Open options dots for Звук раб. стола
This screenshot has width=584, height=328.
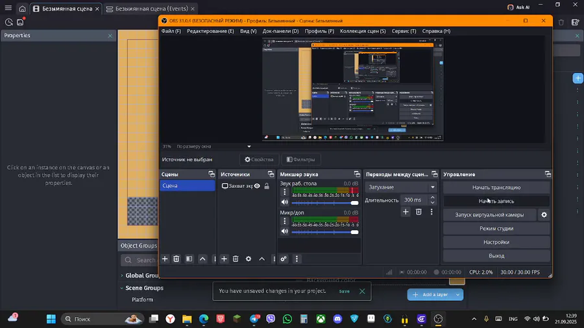pos(285,192)
